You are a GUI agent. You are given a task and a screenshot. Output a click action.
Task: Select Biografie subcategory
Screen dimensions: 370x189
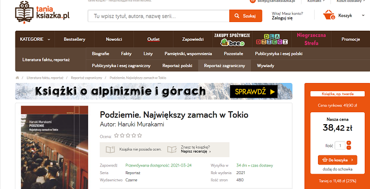[101, 54]
